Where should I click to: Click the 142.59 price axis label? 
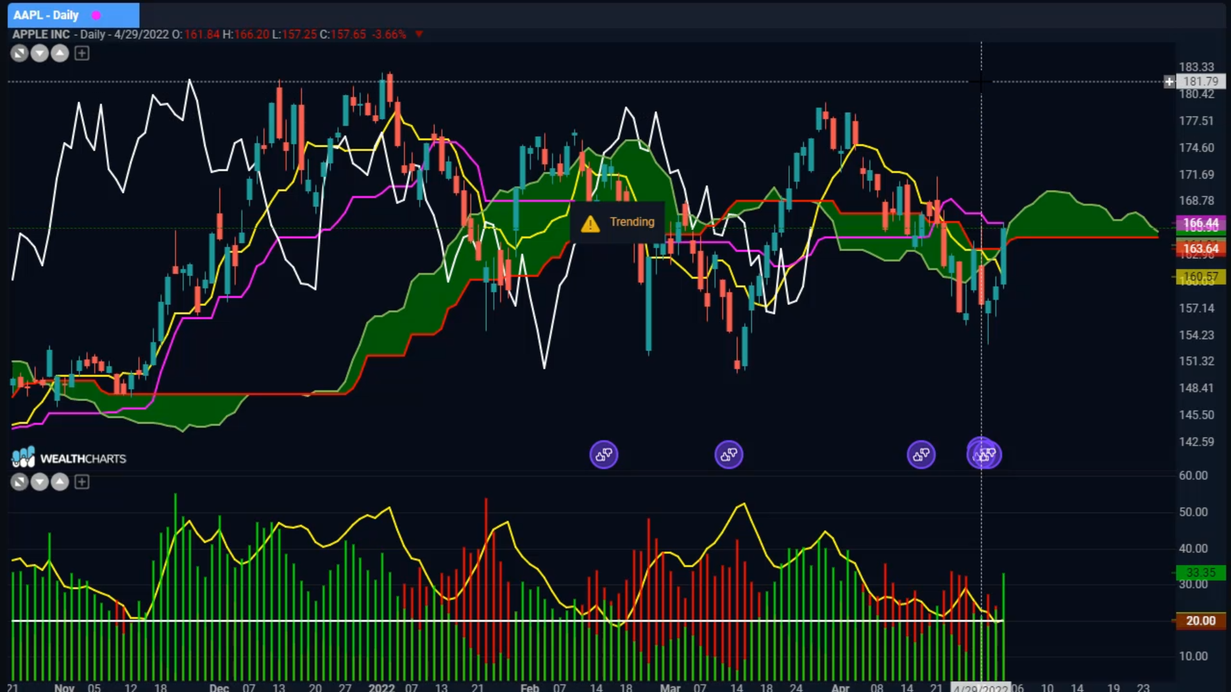pos(1196,441)
